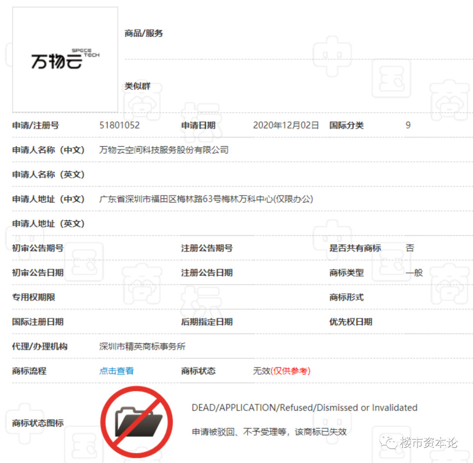
Task: Click the 类似群 label
Action: coord(138,86)
